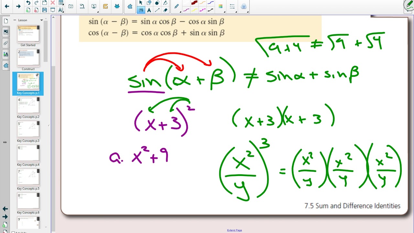The image size is (414, 233).
Task: Add a new page from toolbar
Action: tap(28, 10)
